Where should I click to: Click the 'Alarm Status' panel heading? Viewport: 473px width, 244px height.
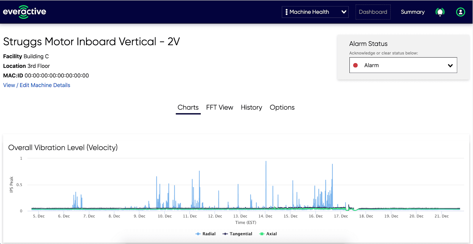click(x=368, y=44)
